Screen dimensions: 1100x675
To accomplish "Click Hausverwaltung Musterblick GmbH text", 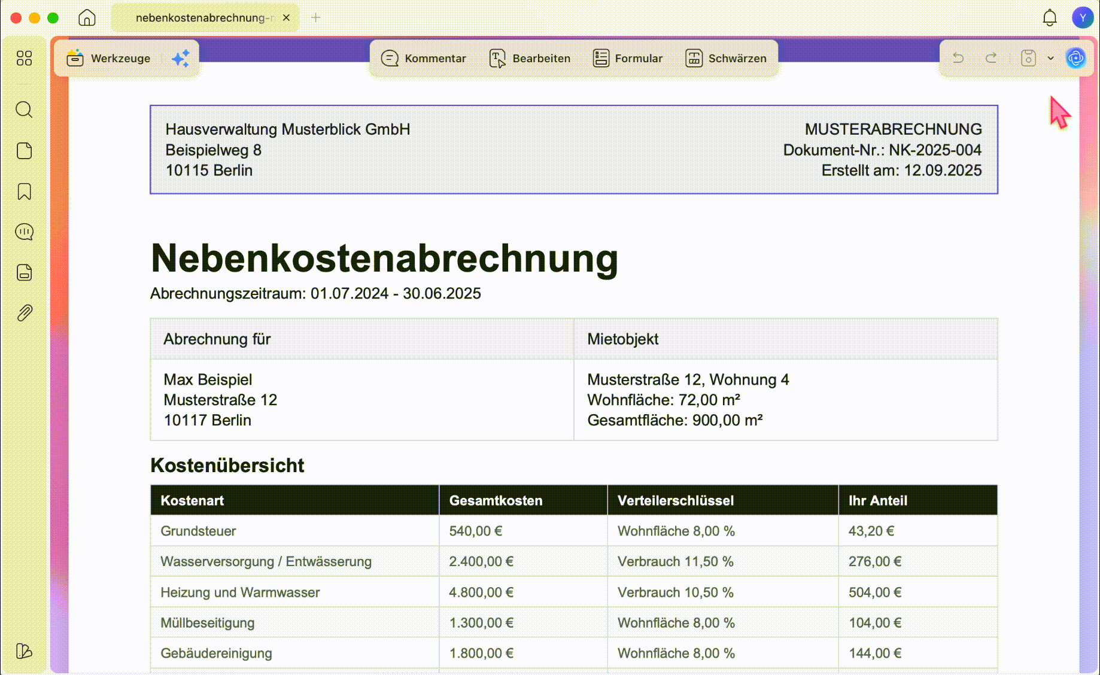I will pos(288,129).
